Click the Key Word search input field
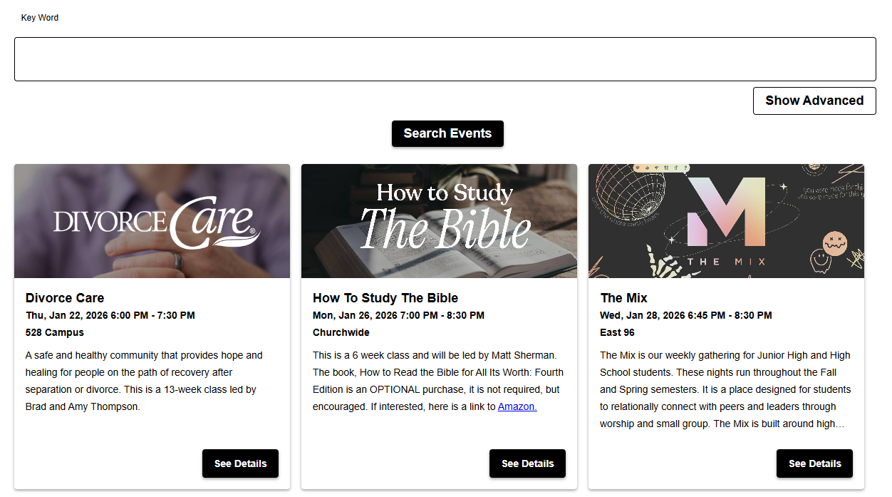This screenshot has height=497, width=892. (x=445, y=59)
